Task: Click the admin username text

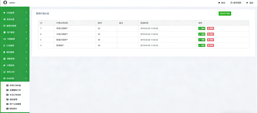Action: click(12, 3)
